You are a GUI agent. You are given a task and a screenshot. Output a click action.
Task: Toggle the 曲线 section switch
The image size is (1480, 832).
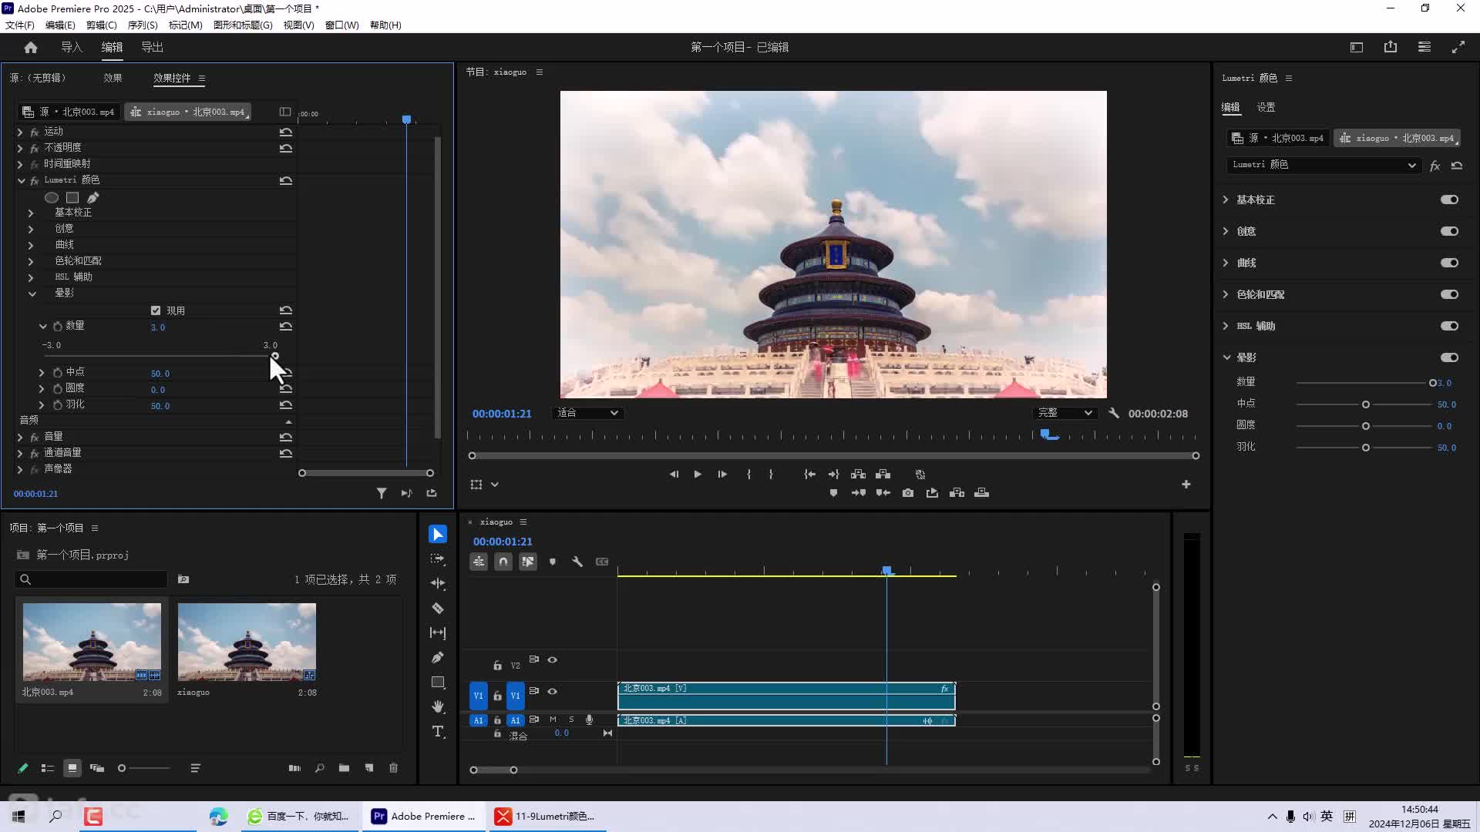(1449, 263)
